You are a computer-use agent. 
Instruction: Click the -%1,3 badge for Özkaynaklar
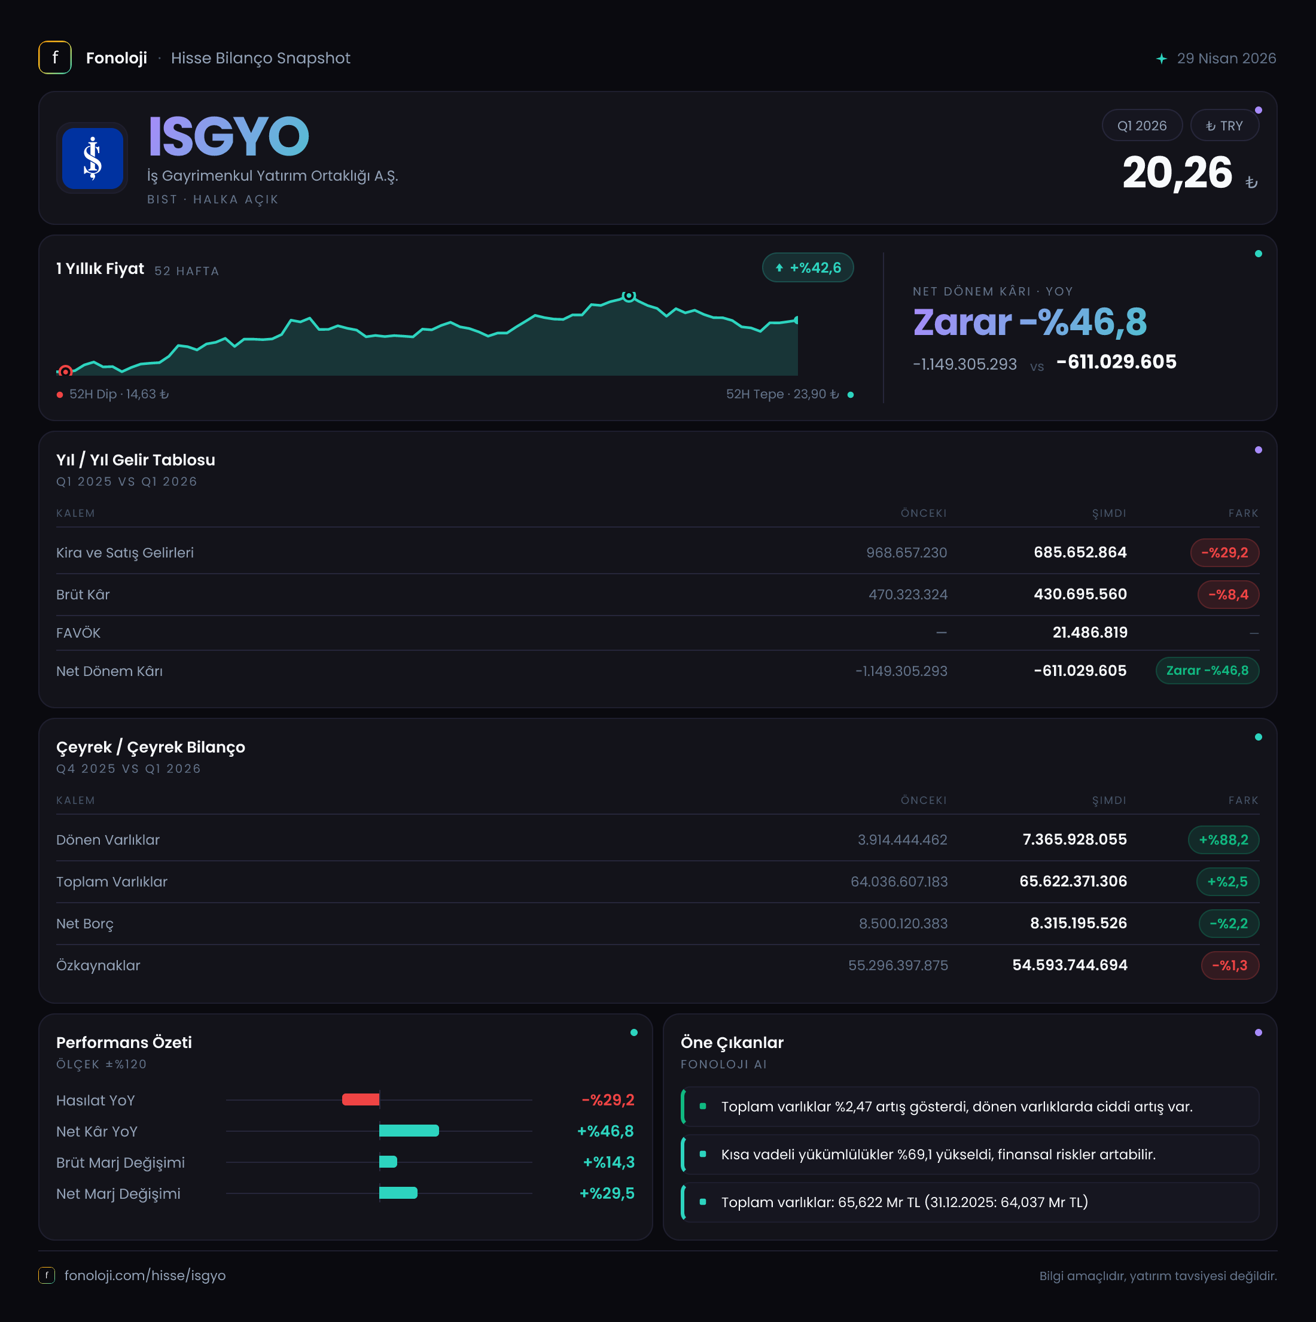click(x=1230, y=965)
